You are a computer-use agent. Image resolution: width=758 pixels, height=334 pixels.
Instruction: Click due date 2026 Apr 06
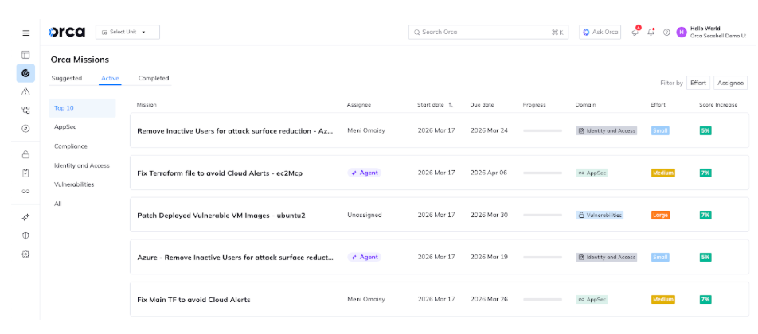pos(489,173)
